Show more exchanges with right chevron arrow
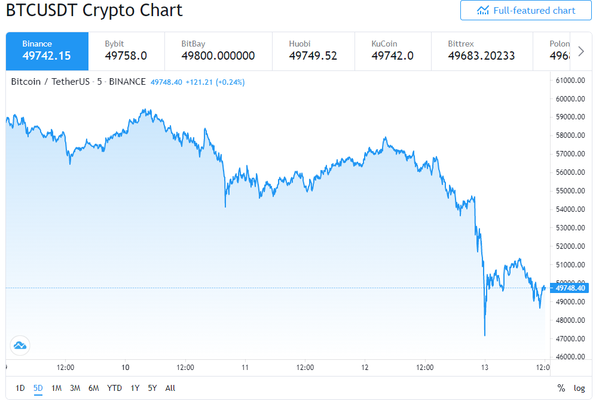599x404 pixels. [581, 51]
